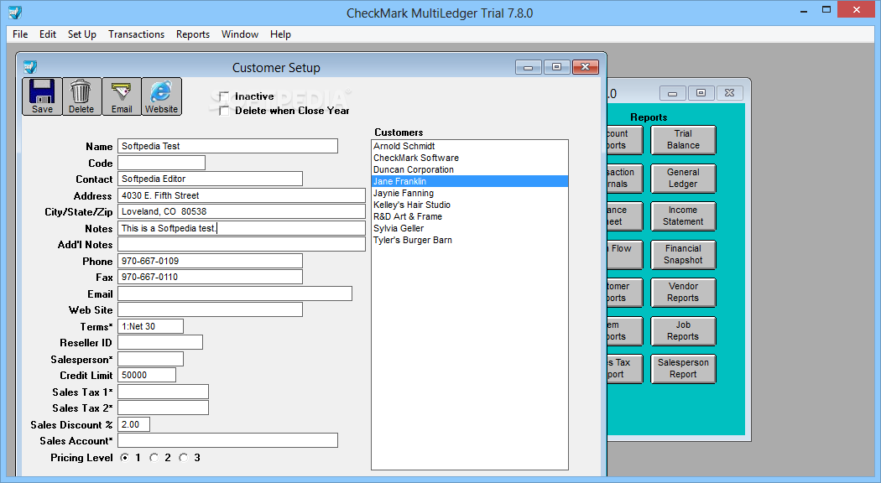Open the Window menu
Image resolution: width=881 pixels, height=483 pixels.
tap(240, 34)
